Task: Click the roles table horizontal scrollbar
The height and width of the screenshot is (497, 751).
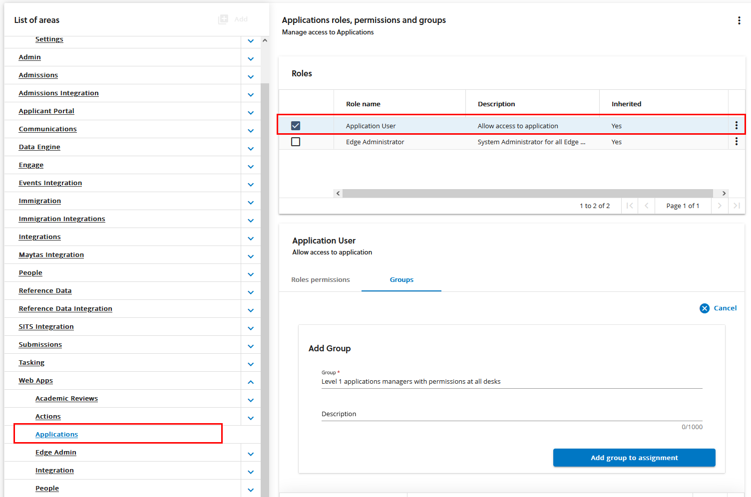Action: 527,194
